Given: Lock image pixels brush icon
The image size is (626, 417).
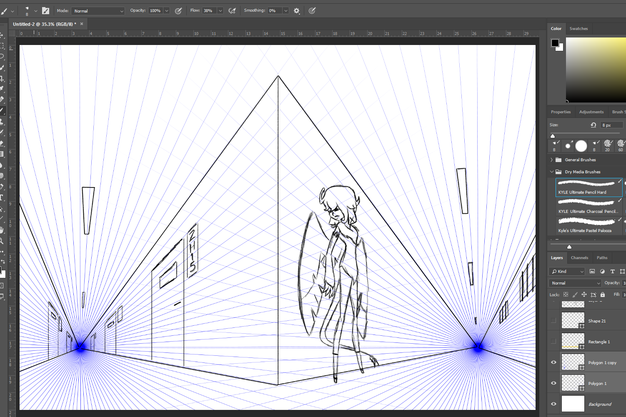Looking at the screenshot, I should [575, 295].
